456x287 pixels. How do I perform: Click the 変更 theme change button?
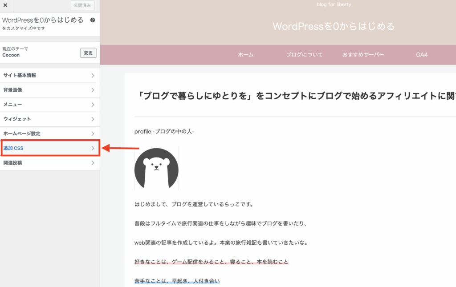pyautogui.click(x=89, y=53)
